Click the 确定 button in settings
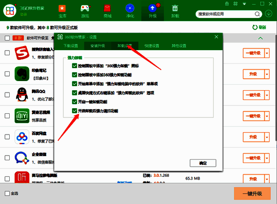Viewport: 277px width, 204px height. pos(203,163)
